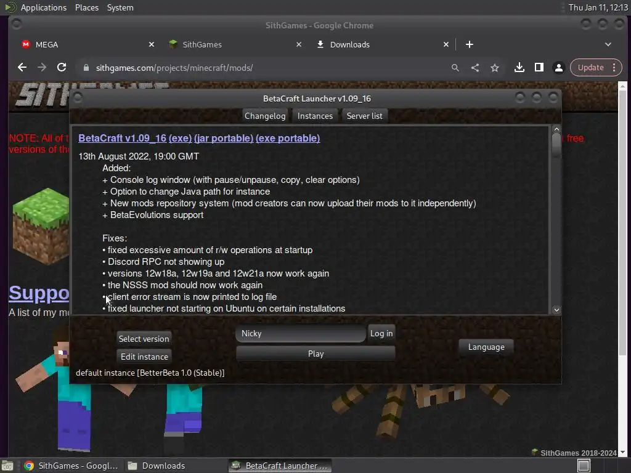
Task: Click the Support heading link on webpage
Action: [x=39, y=293]
